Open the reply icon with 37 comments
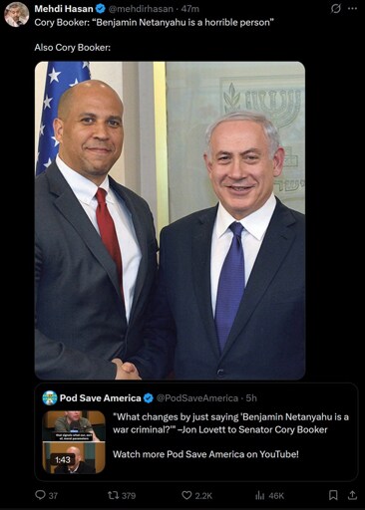The width and height of the screenshot is (365, 510). click(40, 495)
